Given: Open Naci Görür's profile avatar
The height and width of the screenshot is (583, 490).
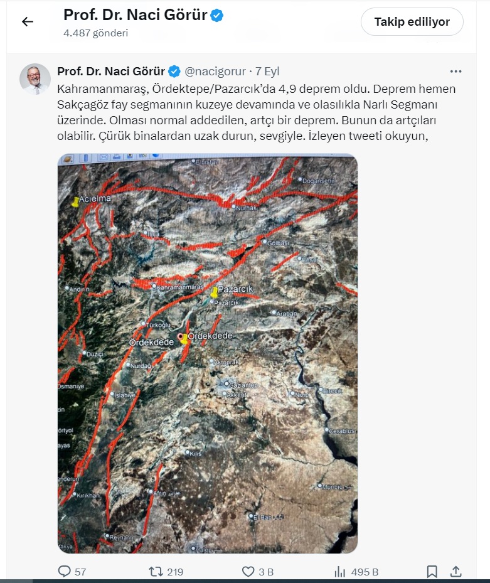Looking at the screenshot, I should click(35, 79).
